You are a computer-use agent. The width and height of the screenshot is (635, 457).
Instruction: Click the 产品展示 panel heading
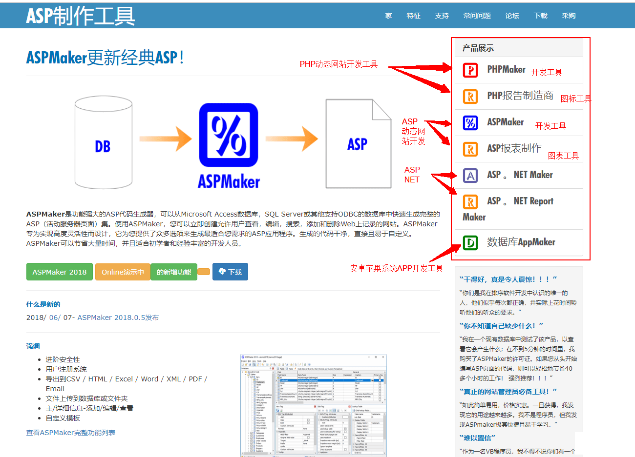click(x=478, y=48)
